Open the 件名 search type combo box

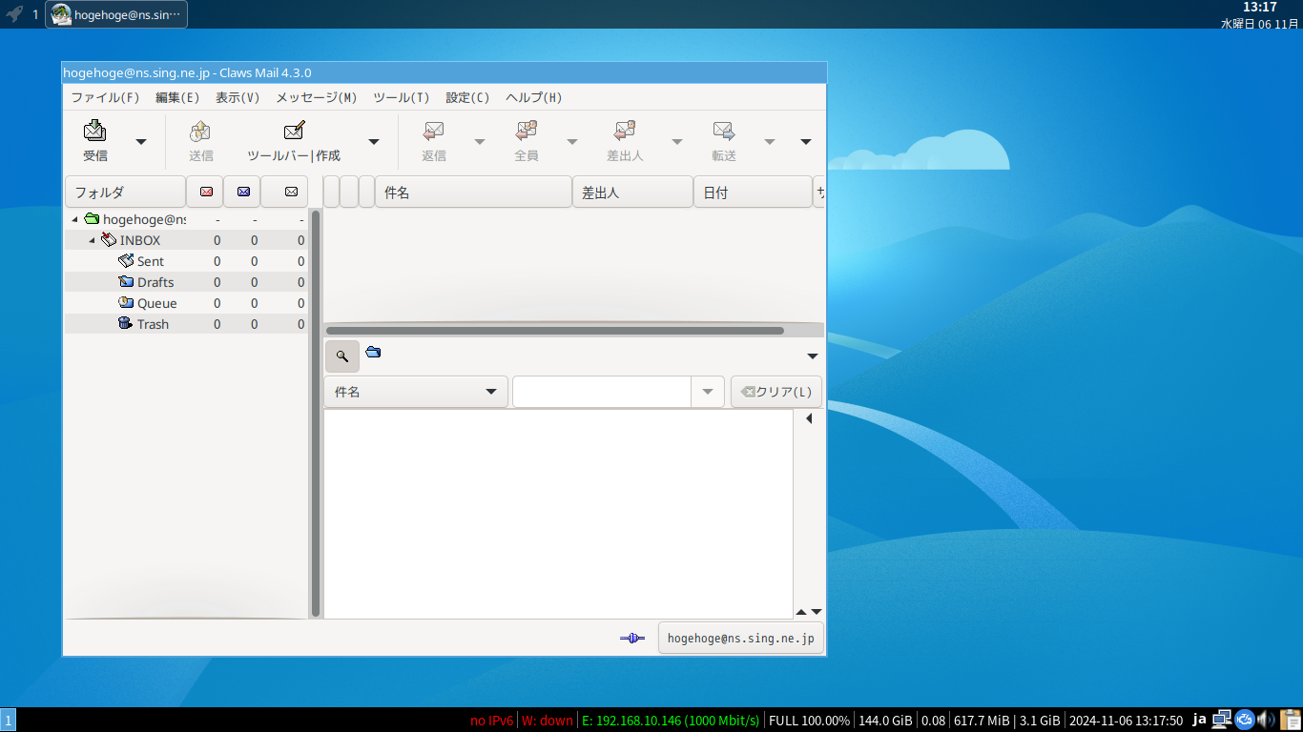pos(416,392)
